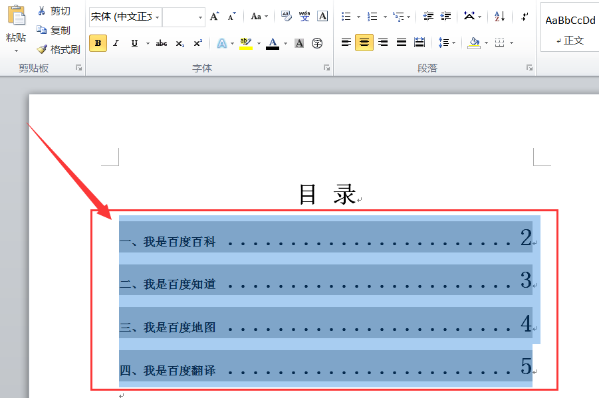Toggle Bold formatting
This screenshot has height=398, width=599.
[98, 43]
